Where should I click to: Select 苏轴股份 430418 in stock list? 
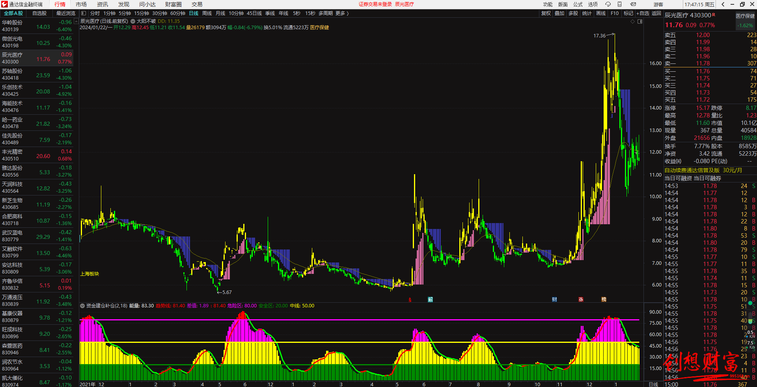(37, 74)
